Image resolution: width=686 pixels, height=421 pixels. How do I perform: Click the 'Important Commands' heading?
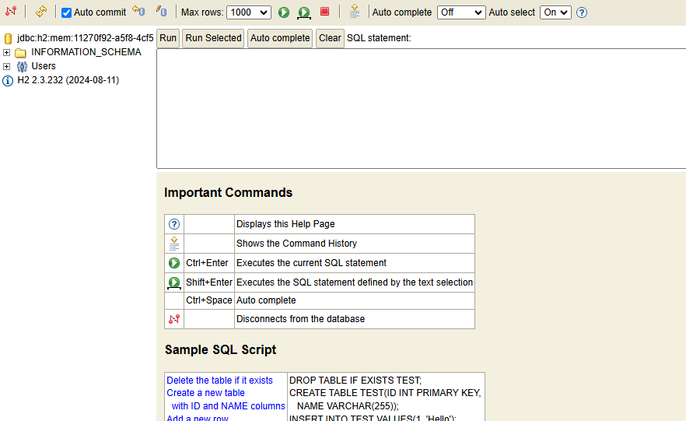pos(229,192)
